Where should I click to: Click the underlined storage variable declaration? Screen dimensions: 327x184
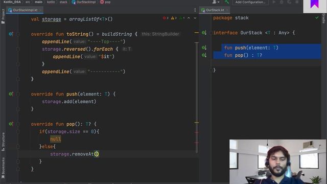[x=52, y=19]
